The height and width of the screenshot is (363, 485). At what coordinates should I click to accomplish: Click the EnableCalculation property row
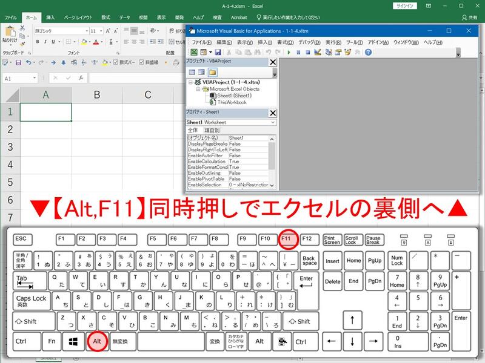coord(228,162)
